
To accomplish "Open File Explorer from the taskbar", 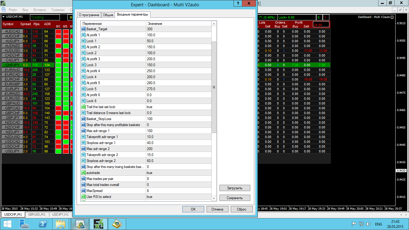I will tap(60, 224).
